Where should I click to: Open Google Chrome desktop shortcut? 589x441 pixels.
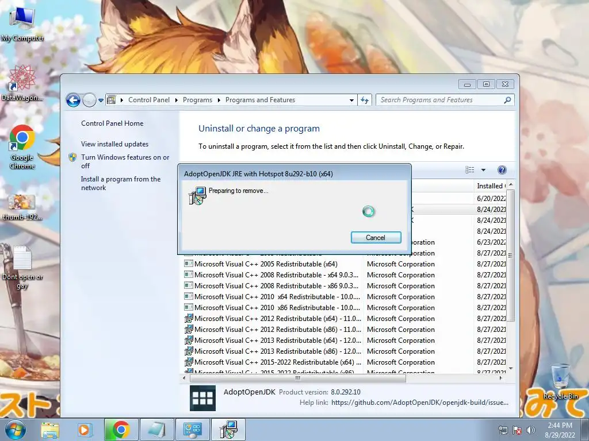pyautogui.click(x=22, y=147)
